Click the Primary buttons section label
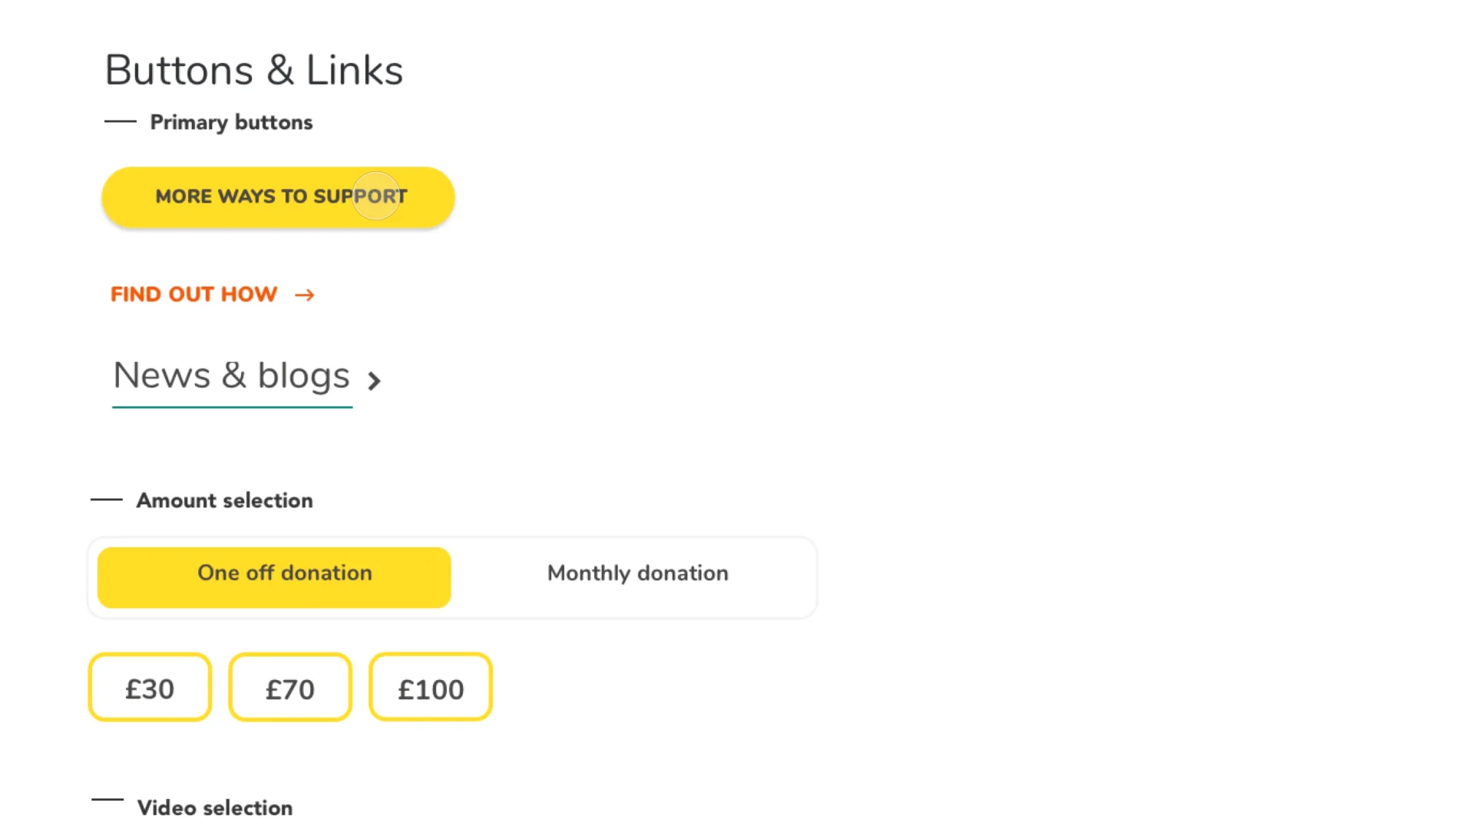Screen dimensions: 1474x829 coord(231,122)
